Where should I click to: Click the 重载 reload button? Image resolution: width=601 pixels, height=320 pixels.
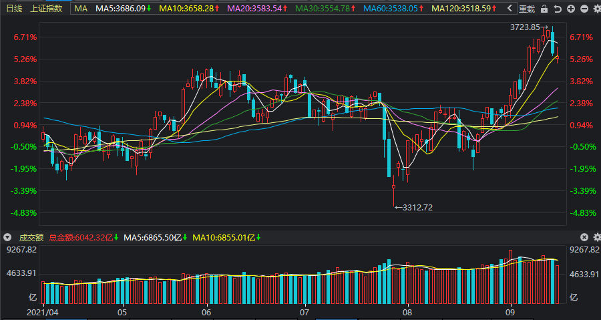[x=527, y=9]
